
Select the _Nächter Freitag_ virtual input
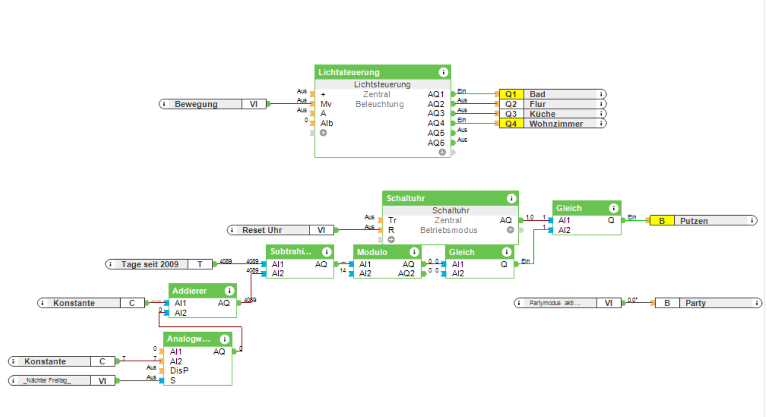[x=62, y=381]
